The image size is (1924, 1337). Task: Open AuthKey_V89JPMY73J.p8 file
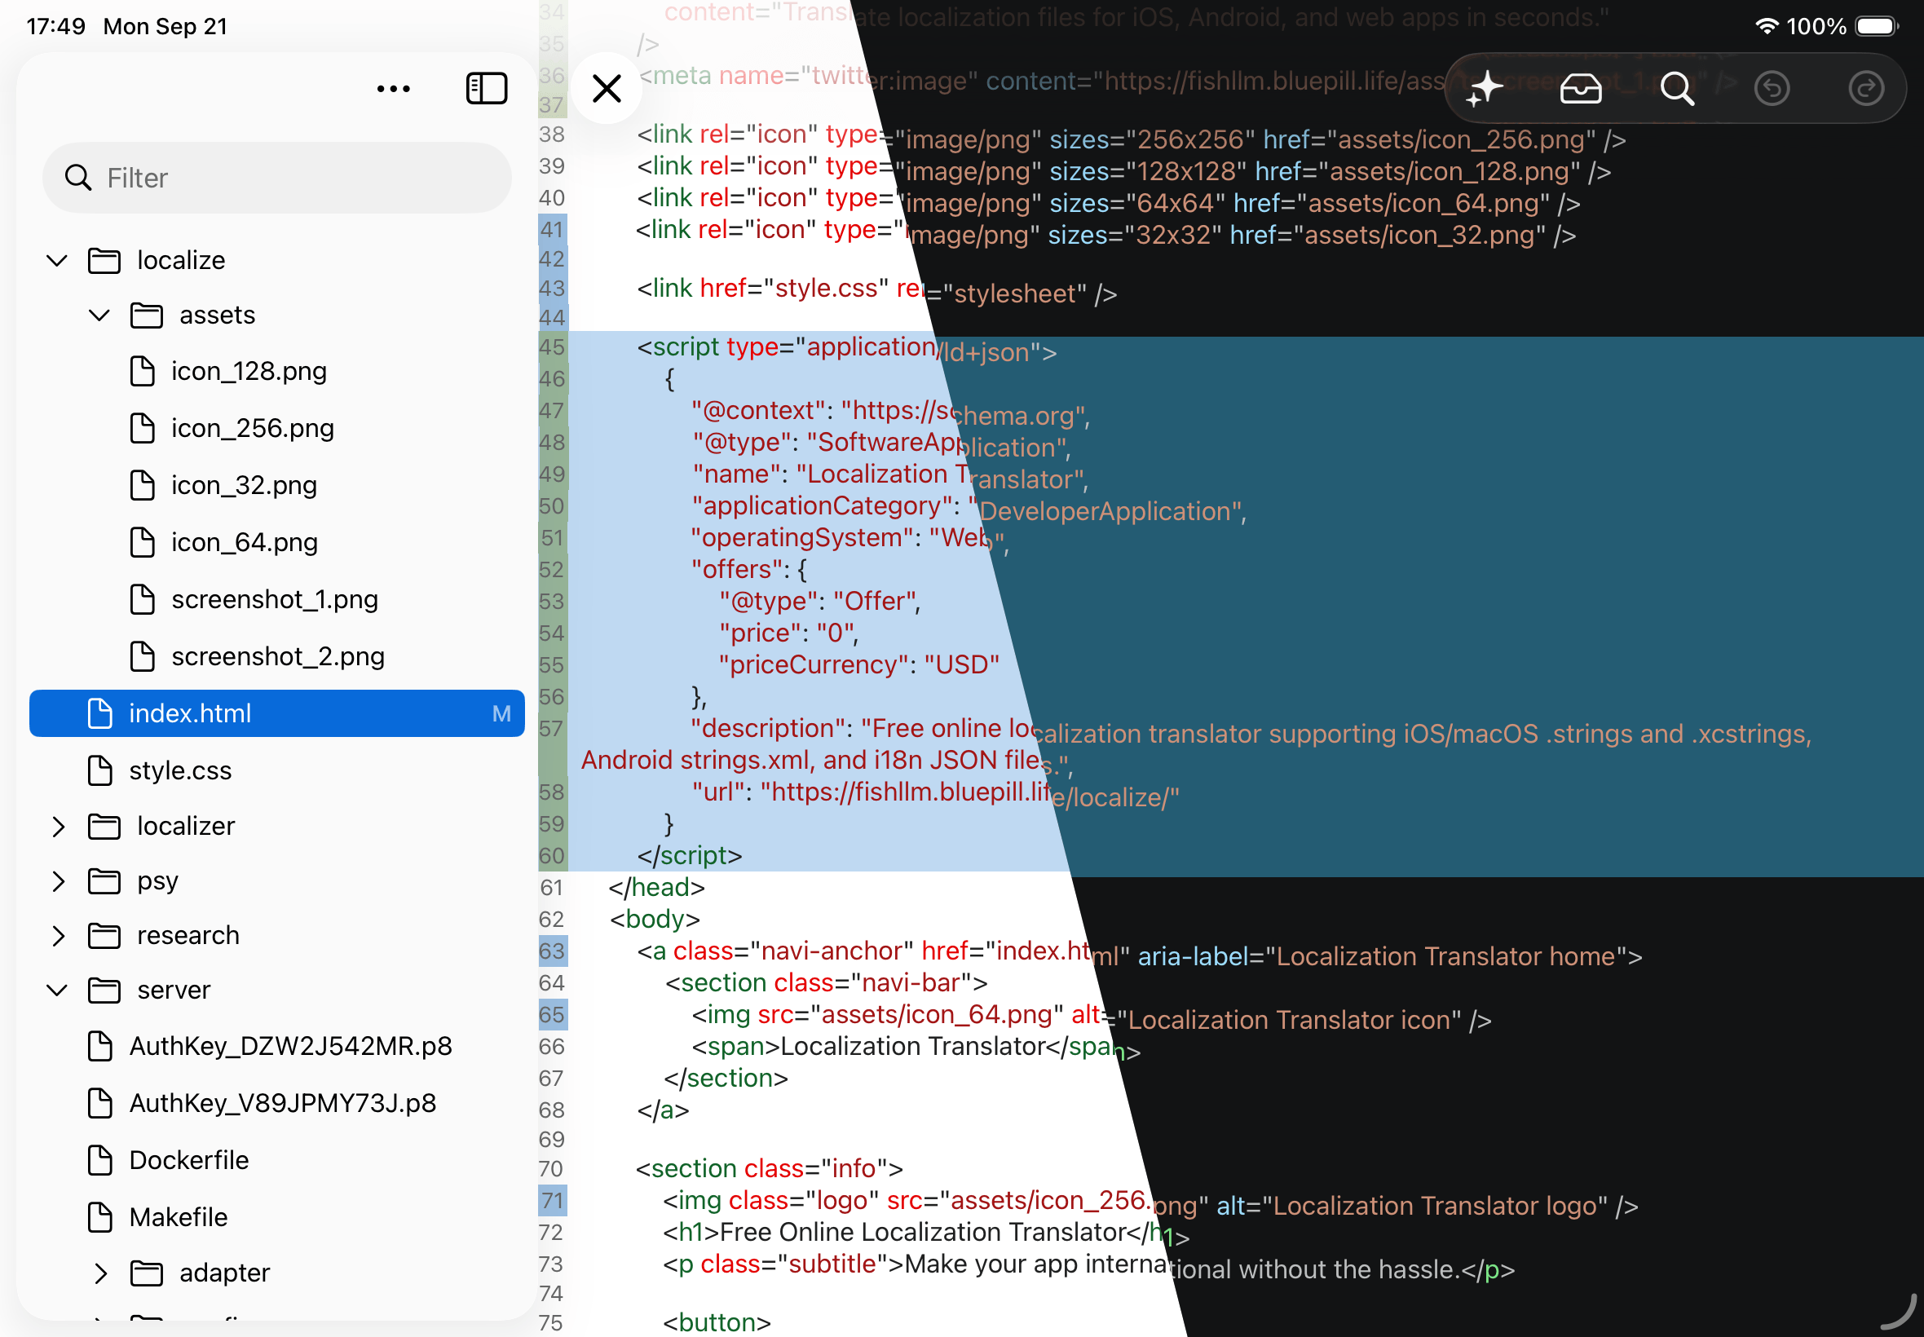point(262,1103)
